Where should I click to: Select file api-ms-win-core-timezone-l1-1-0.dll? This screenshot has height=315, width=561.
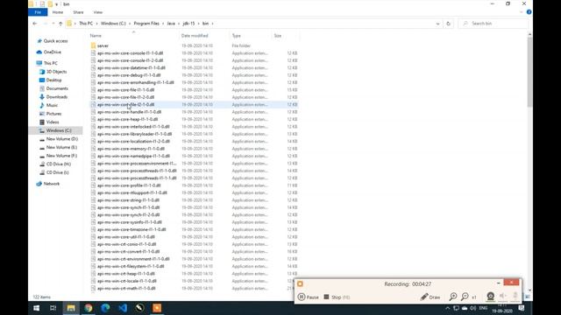pos(131,229)
